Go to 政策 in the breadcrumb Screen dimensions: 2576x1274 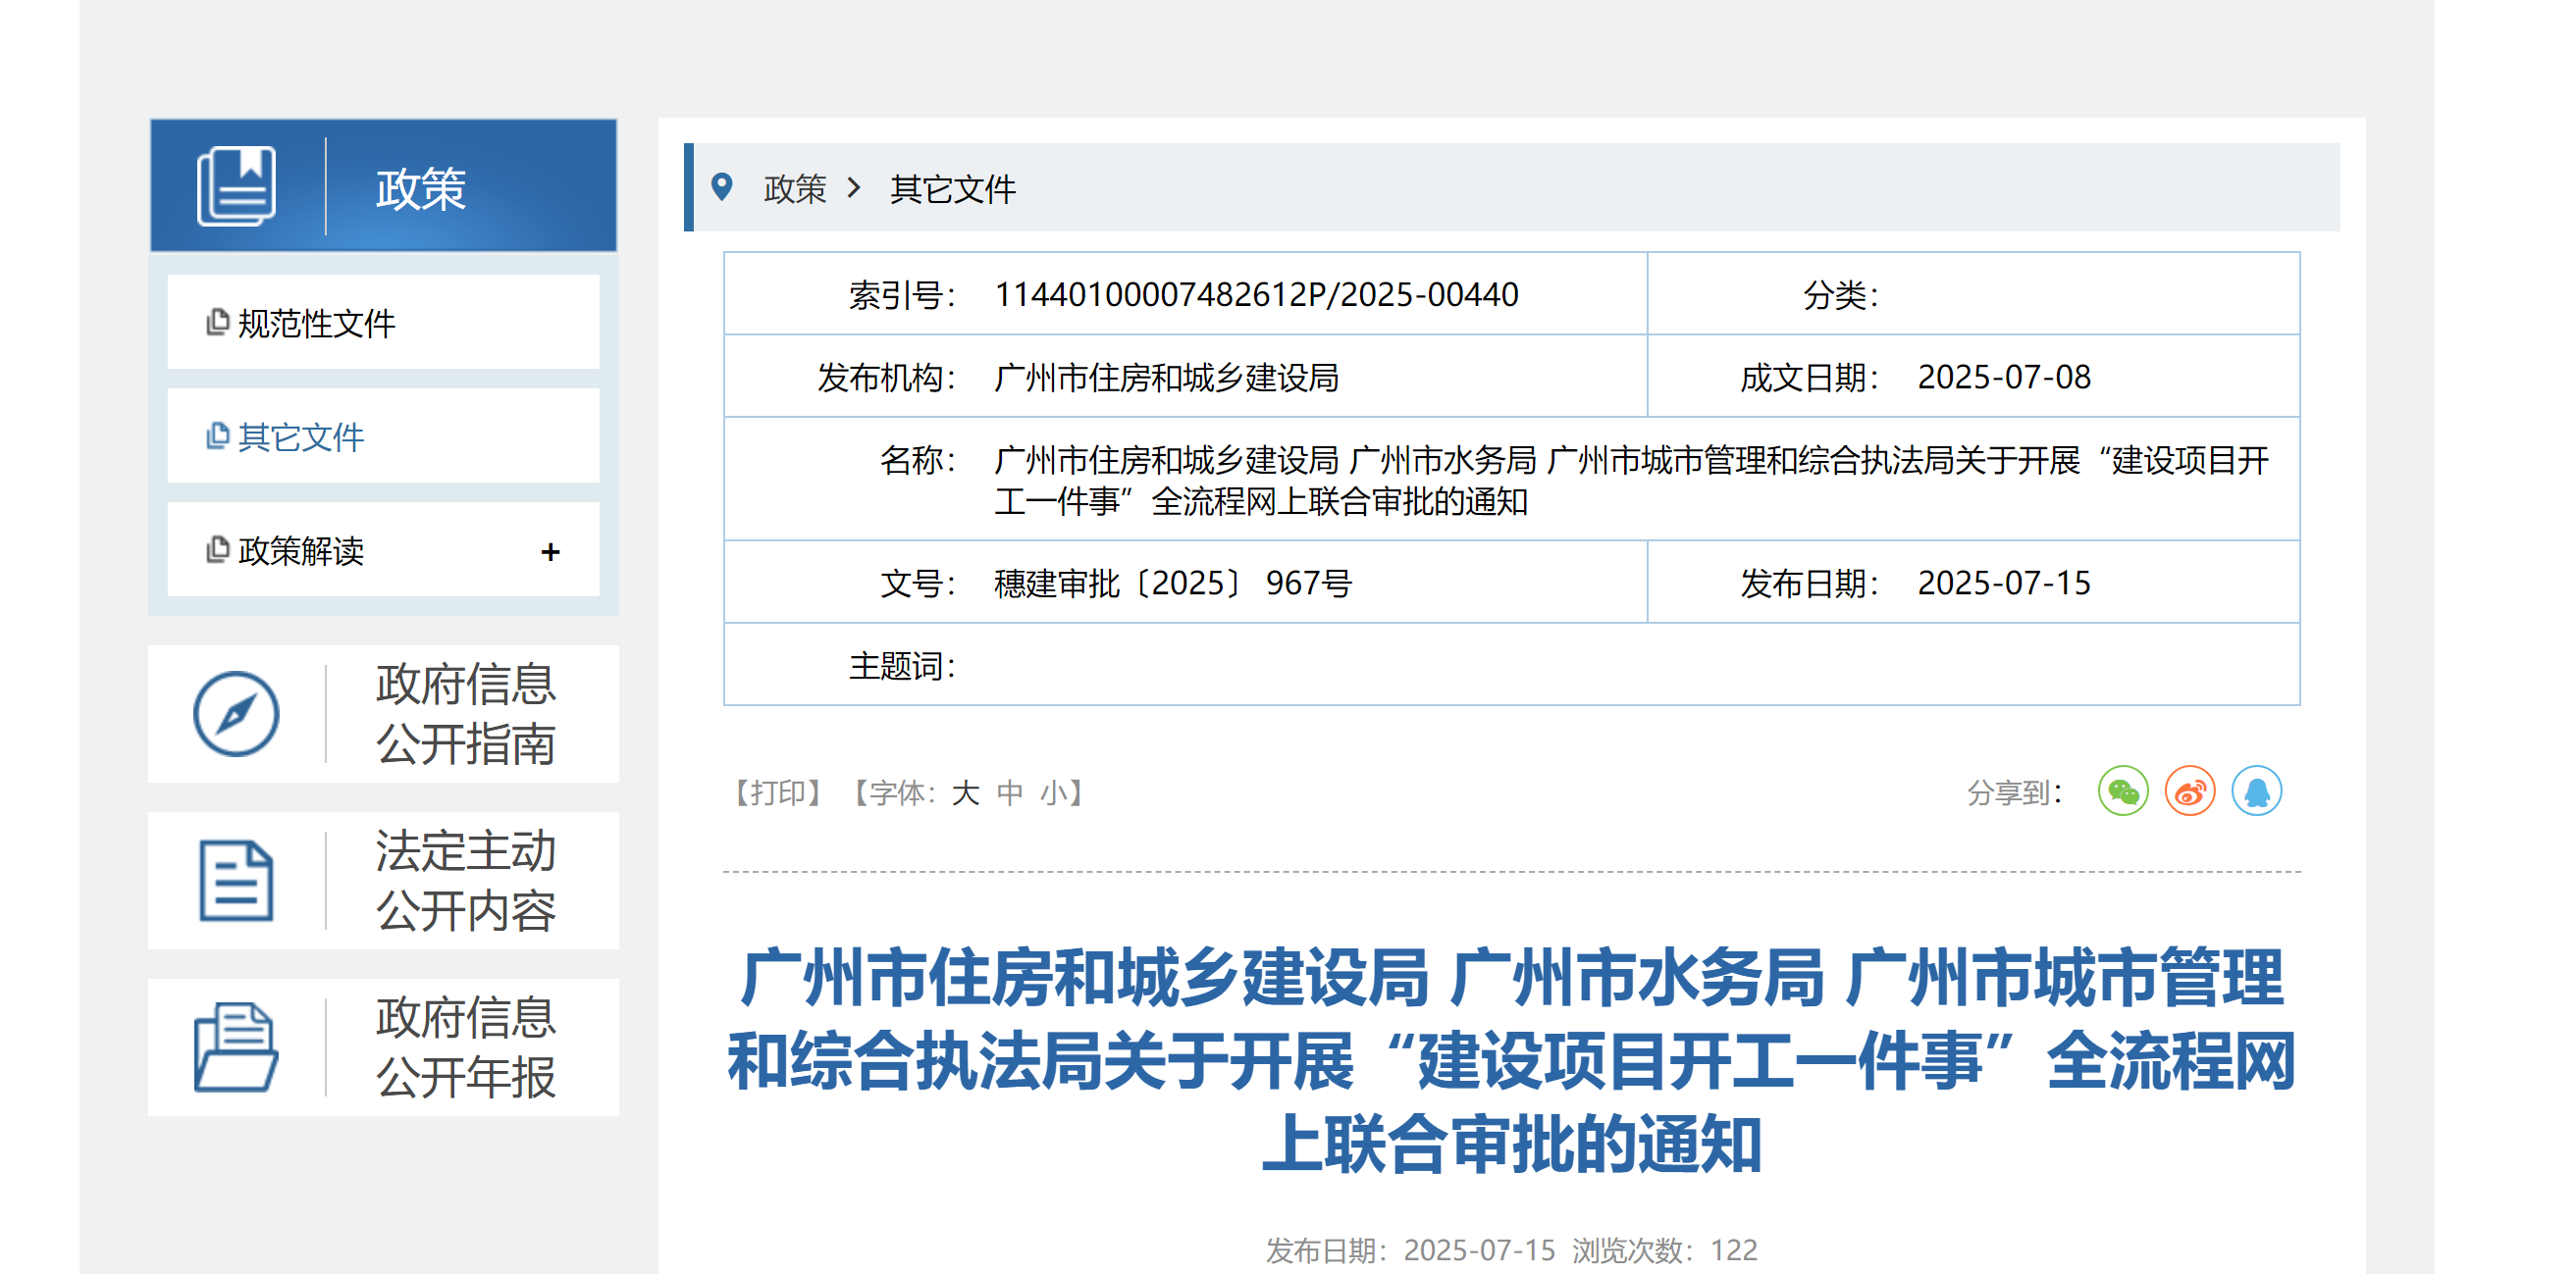point(795,188)
